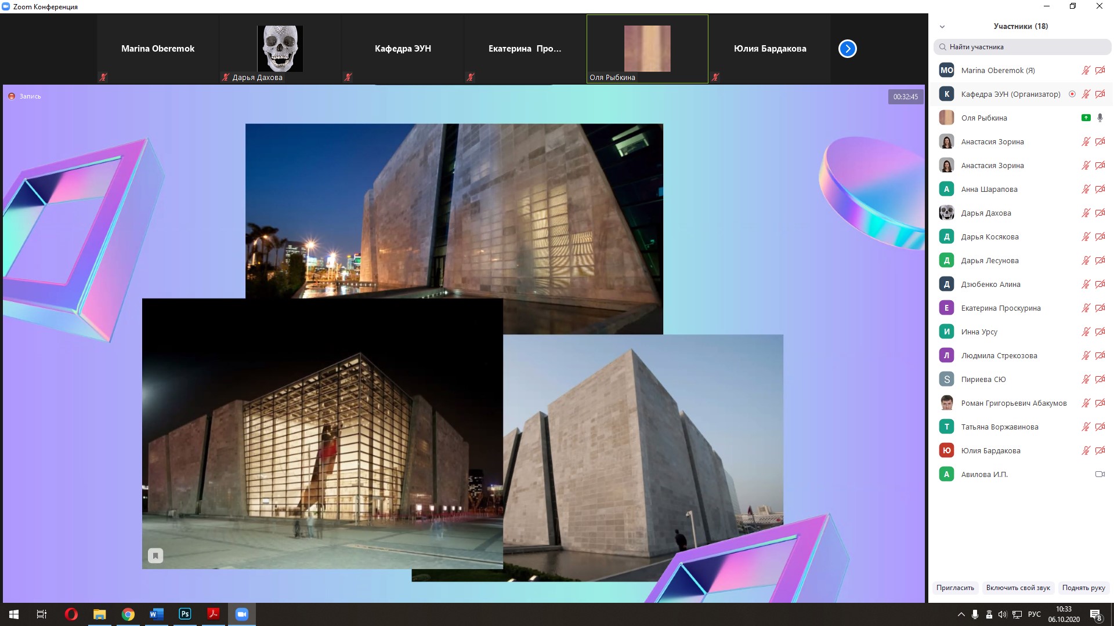Screen dimensions: 1114x626
Task: Select Юлия Бардакова video tile
Action: click(x=770, y=49)
